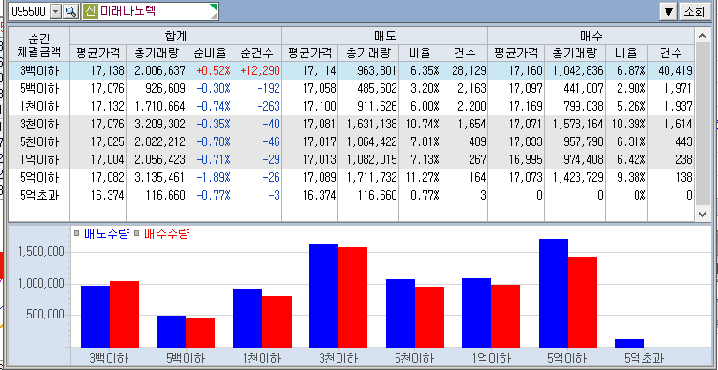Select the 5억초과 row label

(x=39, y=196)
